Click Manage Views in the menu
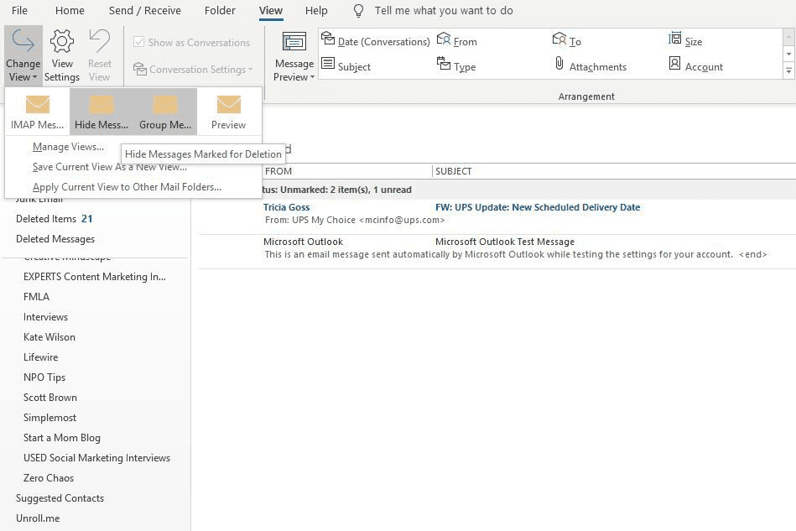 pos(68,146)
